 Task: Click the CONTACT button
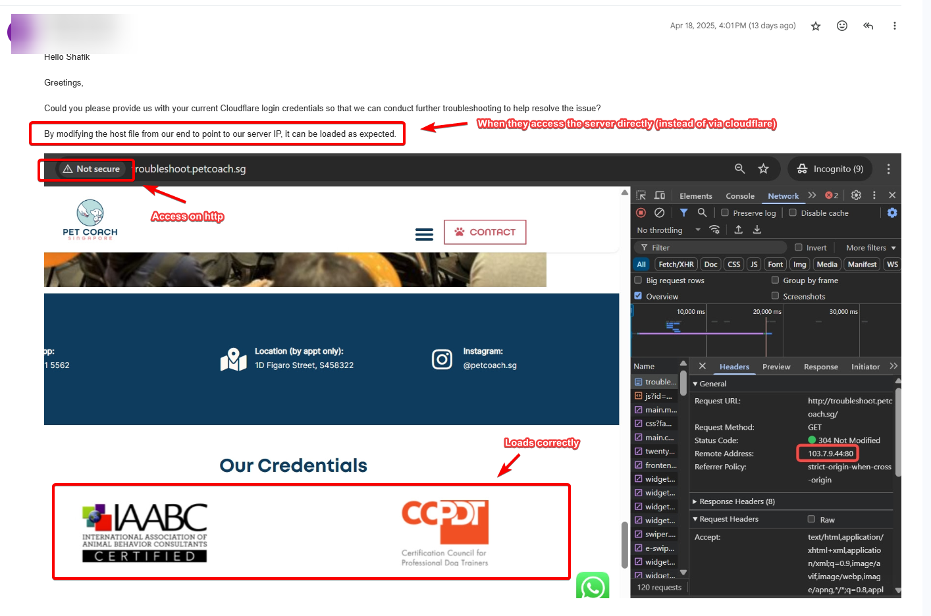click(485, 232)
